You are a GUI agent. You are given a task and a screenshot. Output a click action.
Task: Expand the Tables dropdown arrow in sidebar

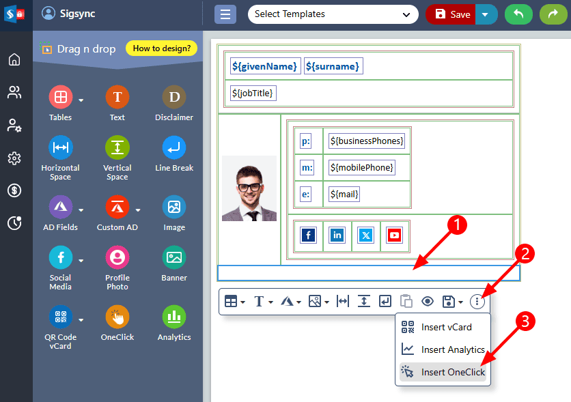(x=81, y=100)
